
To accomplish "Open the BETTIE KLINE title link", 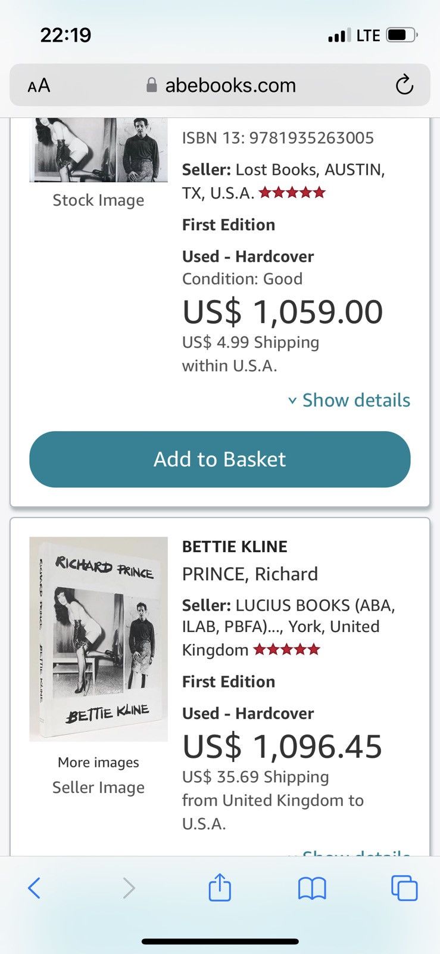I will point(235,546).
